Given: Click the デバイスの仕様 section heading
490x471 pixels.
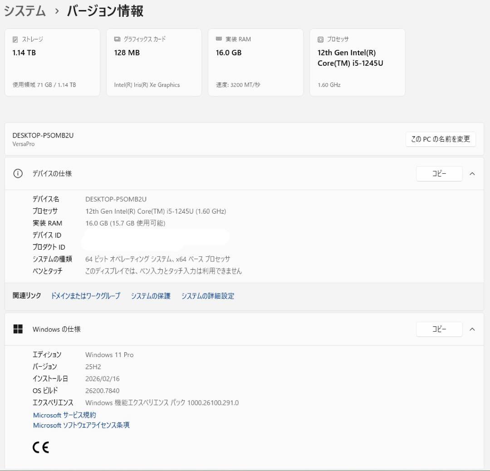Looking at the screenshot, I should (x=52, y=173).
